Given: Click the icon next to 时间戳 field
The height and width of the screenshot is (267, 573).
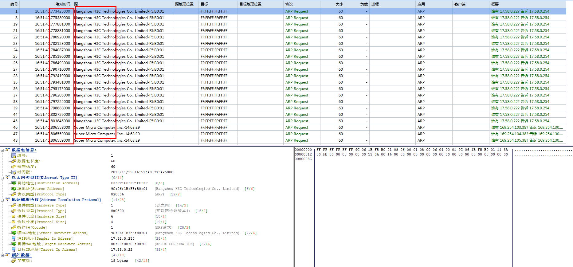Looking at the screenshot, I should (14, 172).
